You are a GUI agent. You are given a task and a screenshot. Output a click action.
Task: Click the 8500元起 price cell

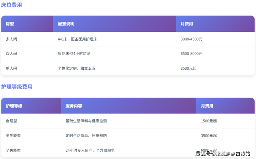[x=188, y=68]
